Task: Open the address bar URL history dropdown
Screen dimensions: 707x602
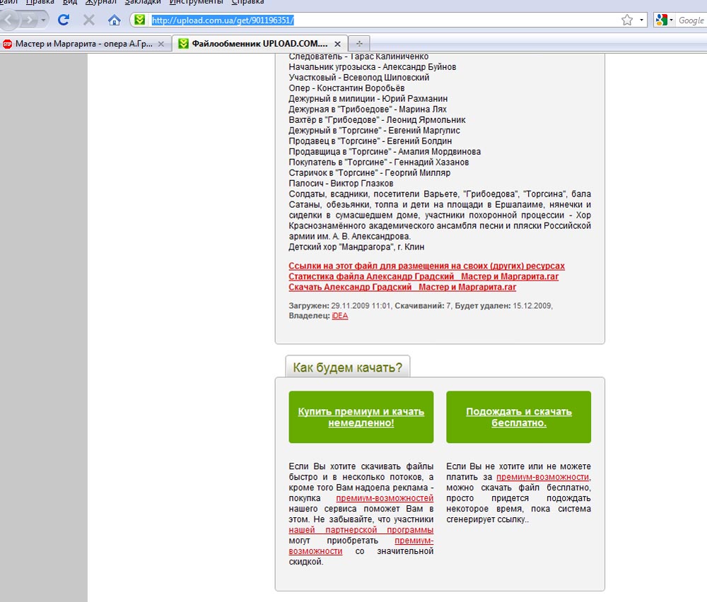Action: click(642, 20)
